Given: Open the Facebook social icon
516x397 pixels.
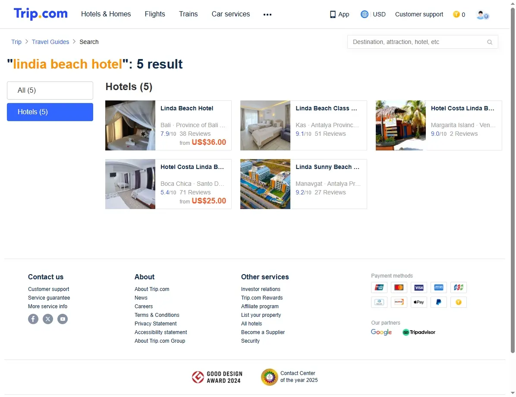Looking at the screenshot, I should tap(33, 319).
